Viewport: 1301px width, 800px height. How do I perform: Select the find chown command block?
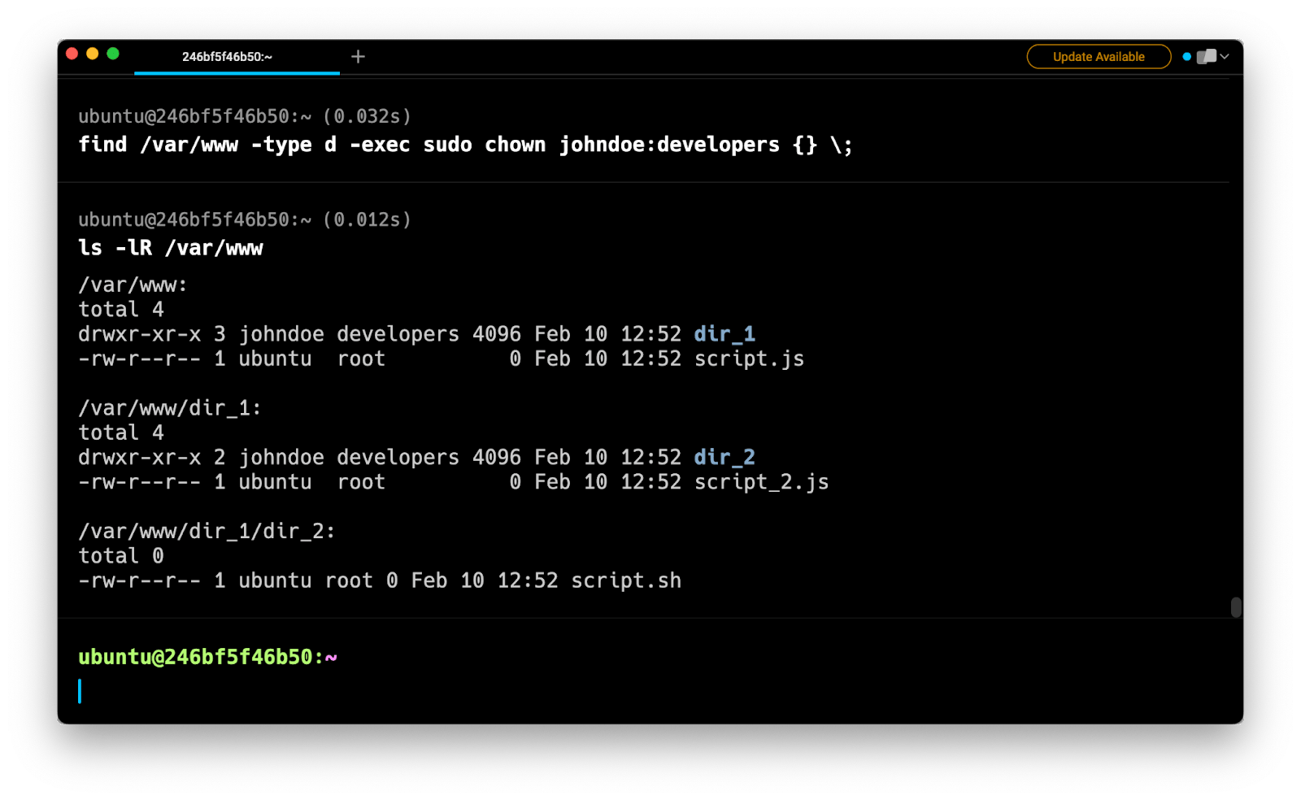(x=465, y=145)
